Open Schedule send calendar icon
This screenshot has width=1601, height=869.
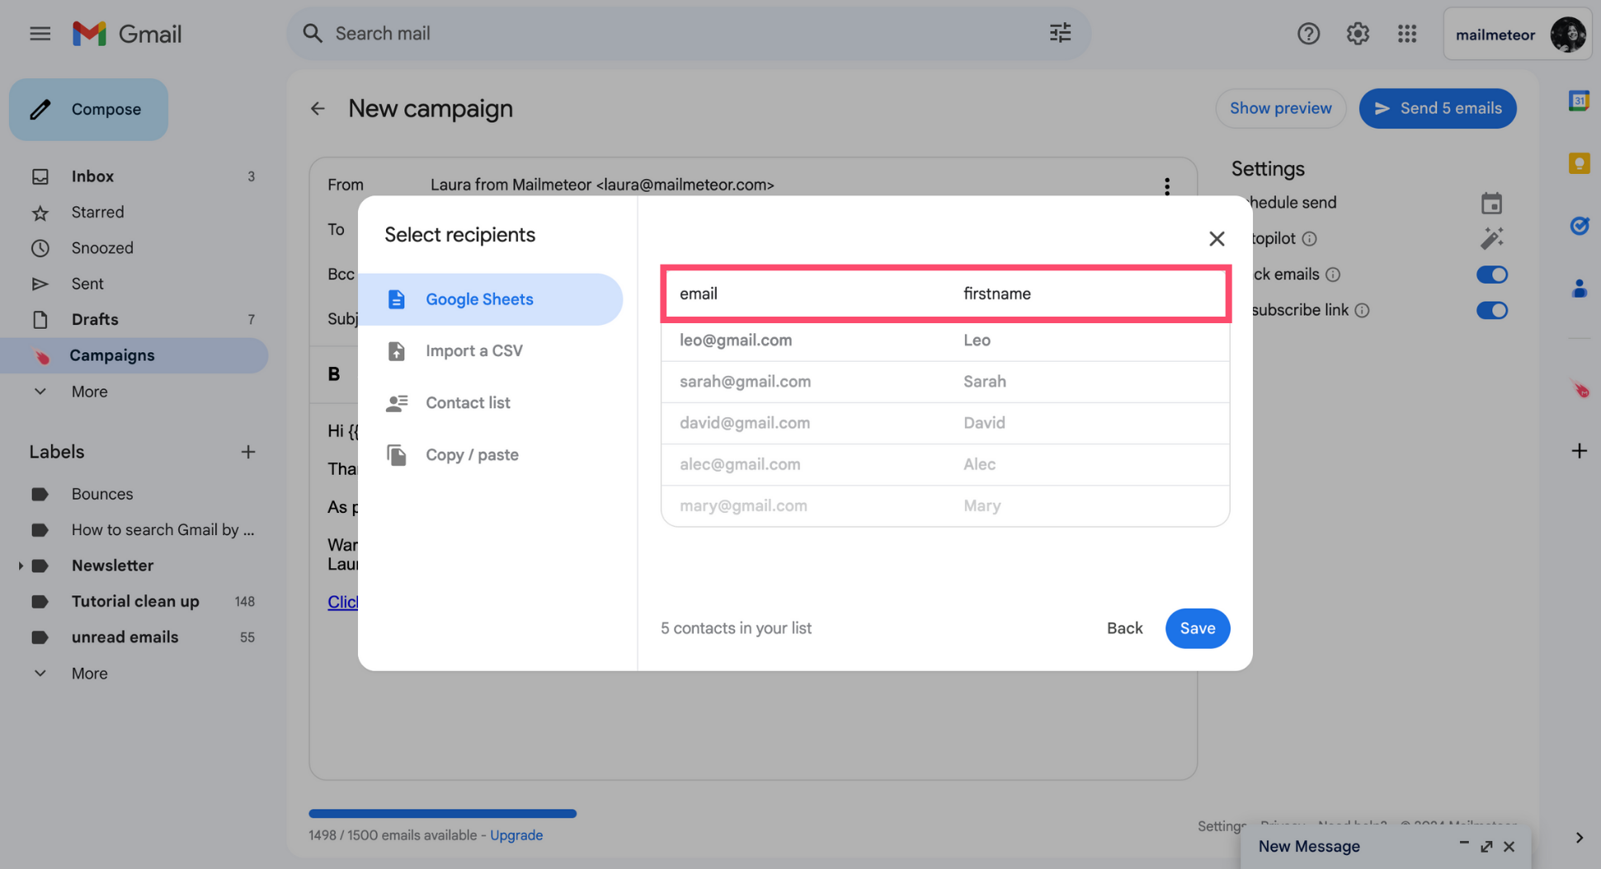1491,203
